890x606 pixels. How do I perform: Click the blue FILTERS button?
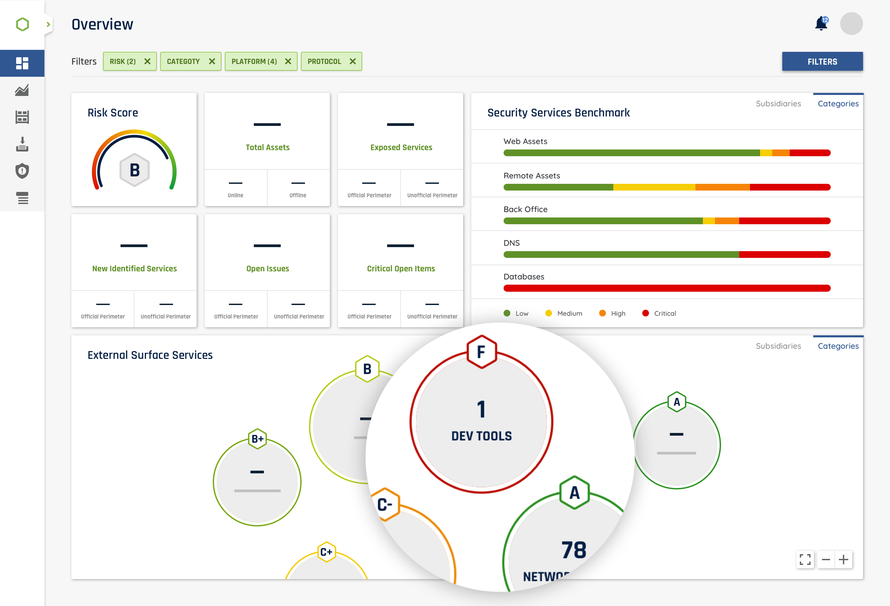pos(822,61)
